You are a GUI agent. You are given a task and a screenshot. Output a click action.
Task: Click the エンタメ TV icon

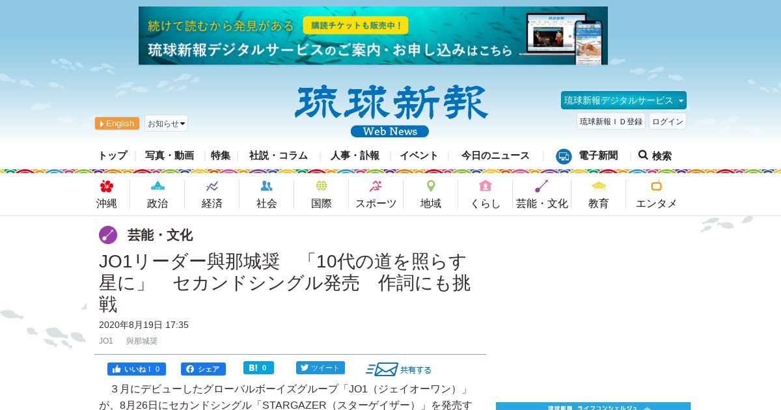tap(656, 186)
